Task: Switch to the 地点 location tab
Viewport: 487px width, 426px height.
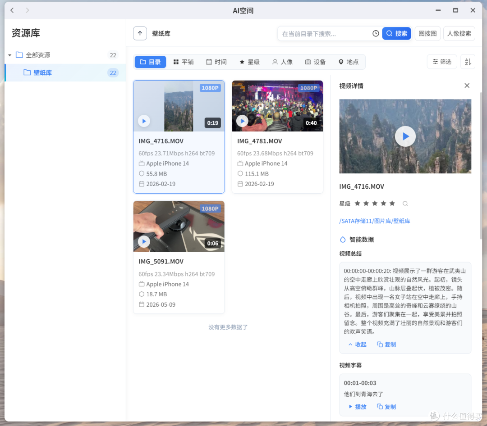Action: [349, 62]
